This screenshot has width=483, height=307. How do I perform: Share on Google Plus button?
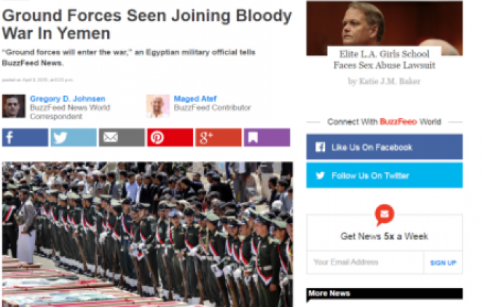(218, 138)
